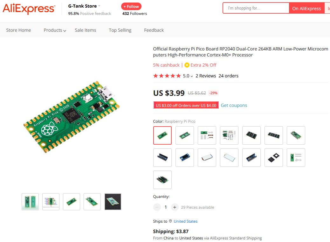The width and height of the screenshot is (330, 242).
Task: Click the AliExpress logo
Action: pos(29,9)
